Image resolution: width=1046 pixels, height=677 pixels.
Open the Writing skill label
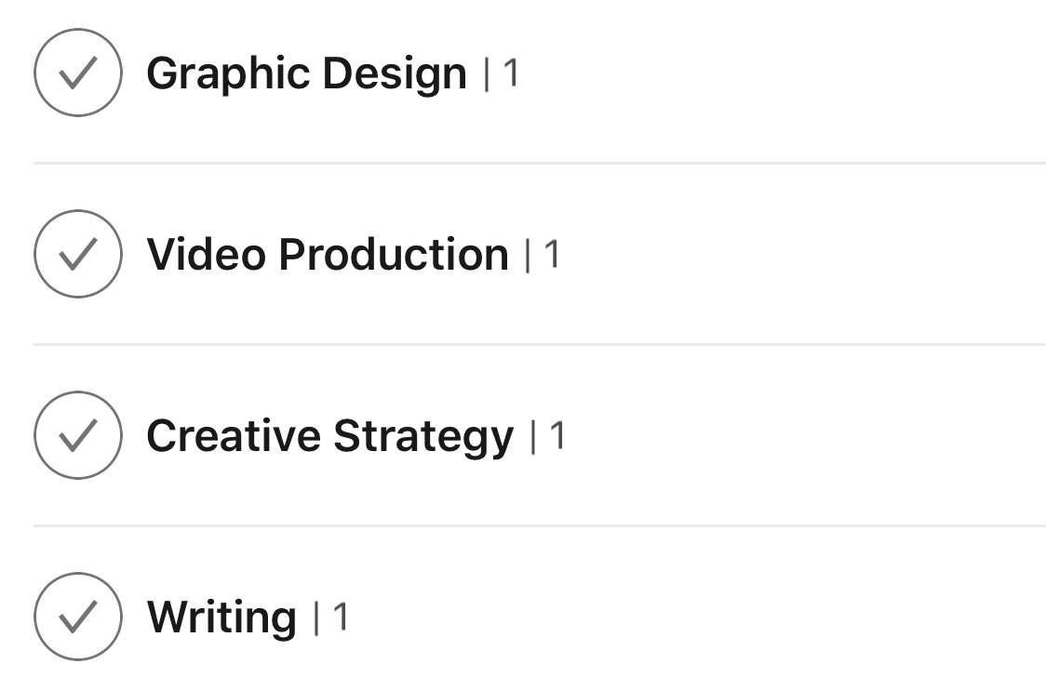[x=221, y=617]
